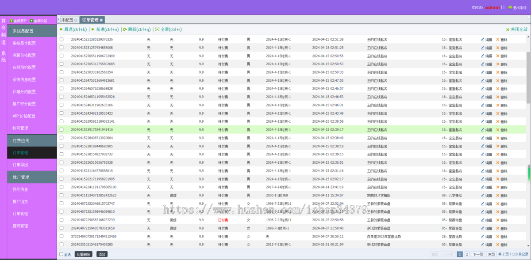Viewport: 531px width, 260px height.
Task: Click the forward (前进) arrow icon
Action: pos(93,30)
